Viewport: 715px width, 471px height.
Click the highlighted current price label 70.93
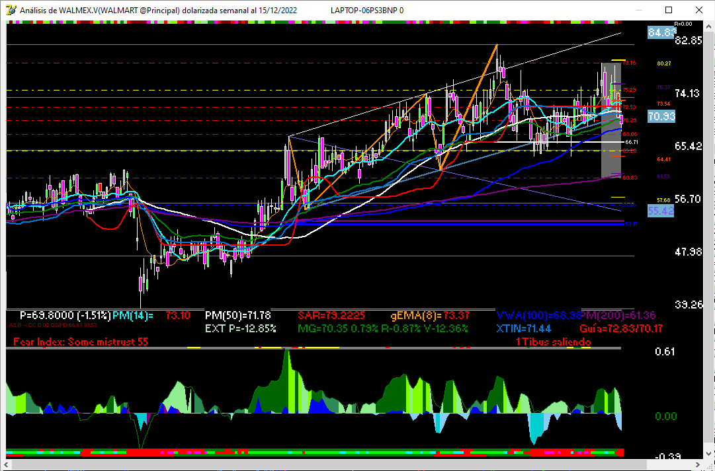pyautogui.click(x=661, y=117)
